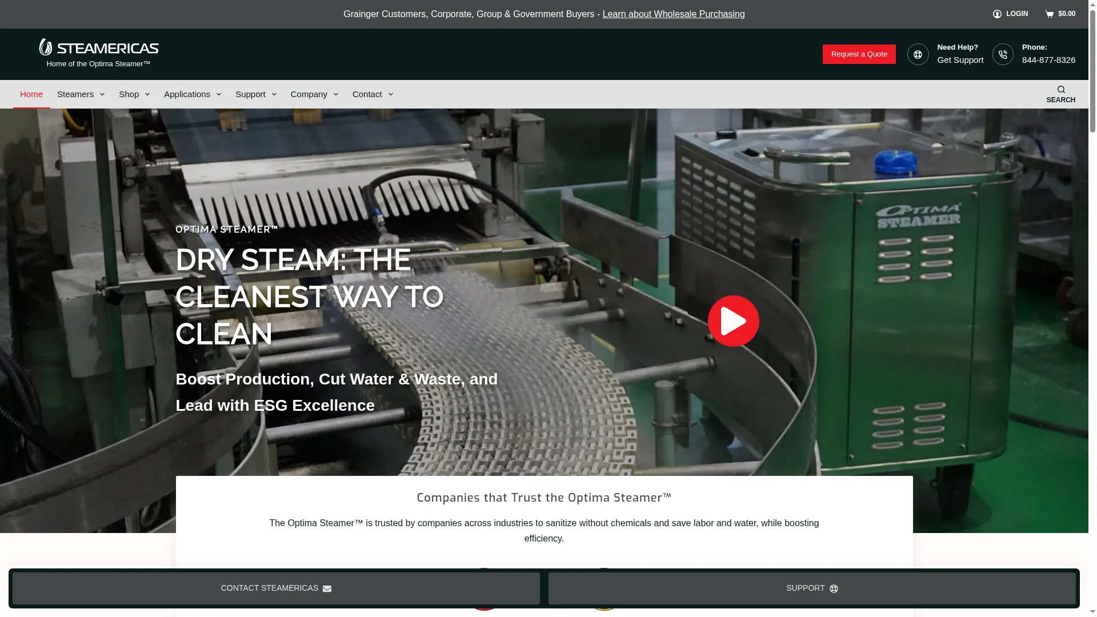Open the Applications menu item
Screen dimensions: 1097x617
(x=187, y=94)
